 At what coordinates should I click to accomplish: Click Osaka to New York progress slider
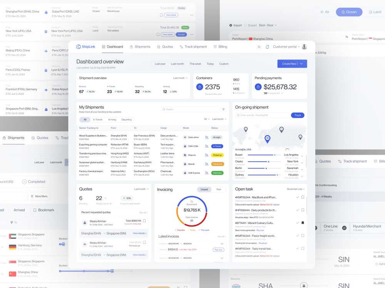coord(265,162)
